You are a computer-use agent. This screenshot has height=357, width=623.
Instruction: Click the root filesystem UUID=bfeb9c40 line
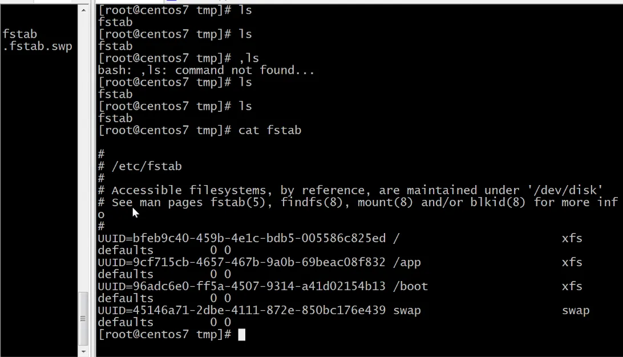click(x=340, y=238)
